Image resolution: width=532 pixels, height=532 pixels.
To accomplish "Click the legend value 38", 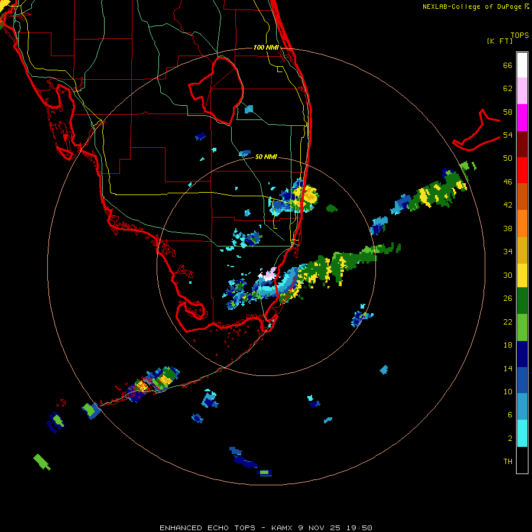I will click(x=508, y=228).
